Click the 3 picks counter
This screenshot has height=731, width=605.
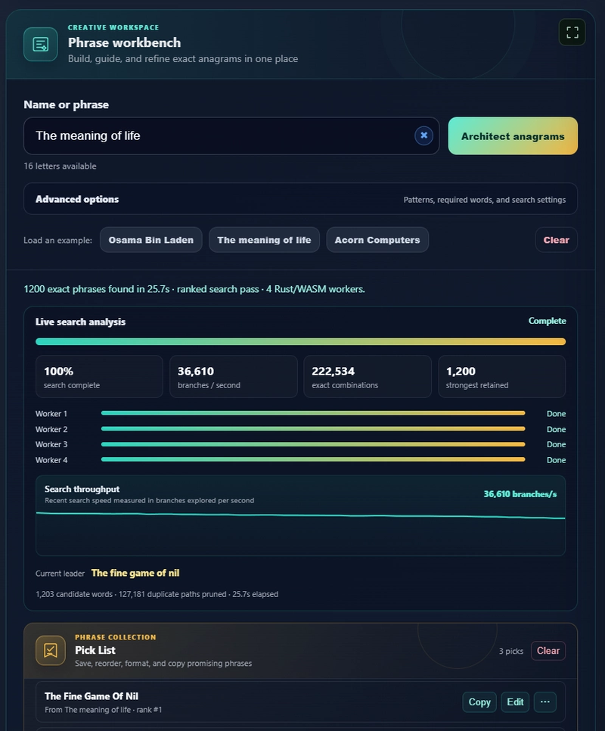pos(511,652)
